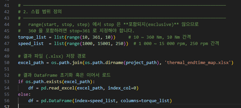Select line number 56 in the gutter
The width and height of the screenshot is (241, 108).
(6, 101)
